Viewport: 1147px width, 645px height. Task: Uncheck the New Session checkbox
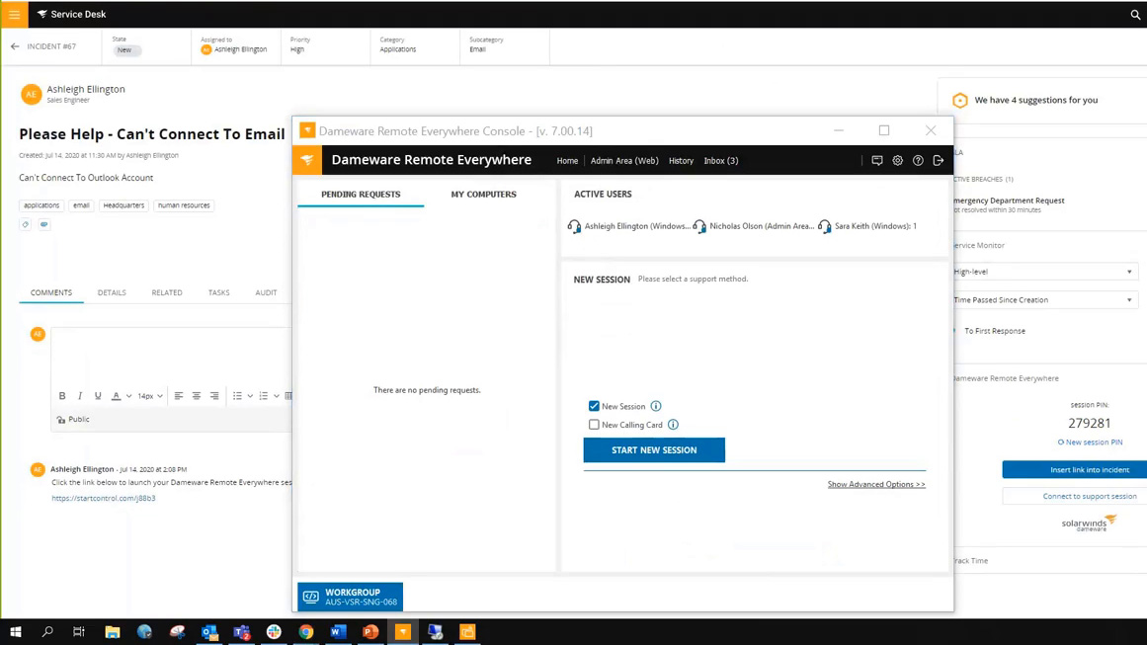(594, 406)
